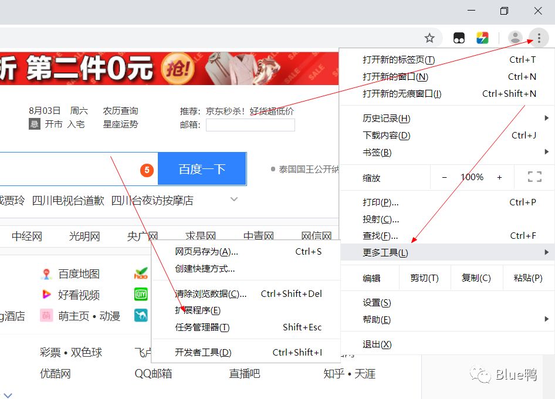Expand chevron at bottom-left of page
Image resolution: width=555 pixels, height=399 pixels.
[x=8, y=395]
